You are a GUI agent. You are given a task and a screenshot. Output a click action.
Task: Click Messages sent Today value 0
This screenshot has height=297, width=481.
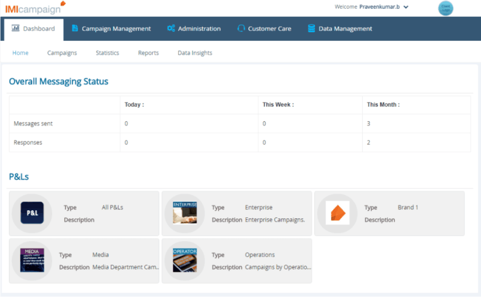(x=126, y=123)
